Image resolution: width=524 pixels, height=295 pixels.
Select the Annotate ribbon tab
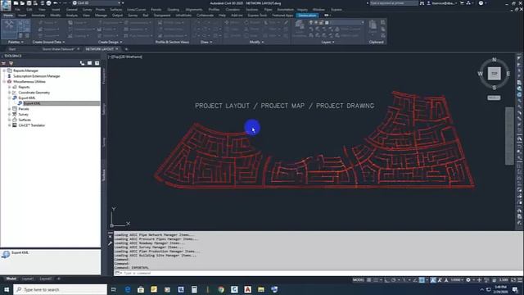click(x=38, y=16)
